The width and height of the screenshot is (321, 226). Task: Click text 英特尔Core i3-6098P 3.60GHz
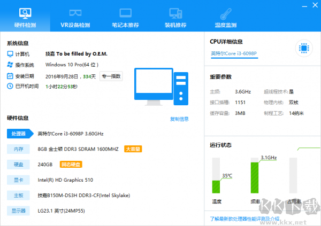coord(71,134)
